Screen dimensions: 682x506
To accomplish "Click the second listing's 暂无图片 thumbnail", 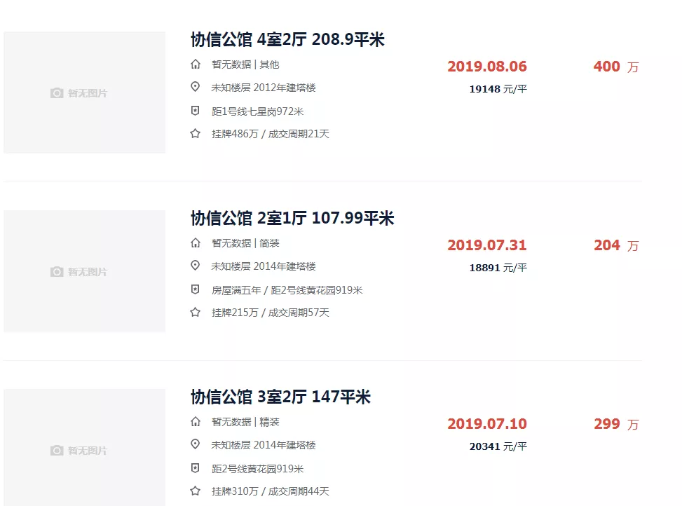I will [84, 271].
